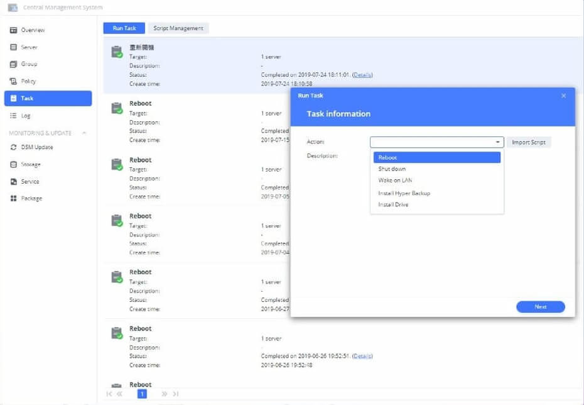This screenshot has height=405, width=584.
Task: Select Wake on LAN from the Action list
Action: click(437, 180)
